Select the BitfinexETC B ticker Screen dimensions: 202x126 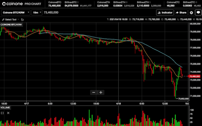point(192,4)
